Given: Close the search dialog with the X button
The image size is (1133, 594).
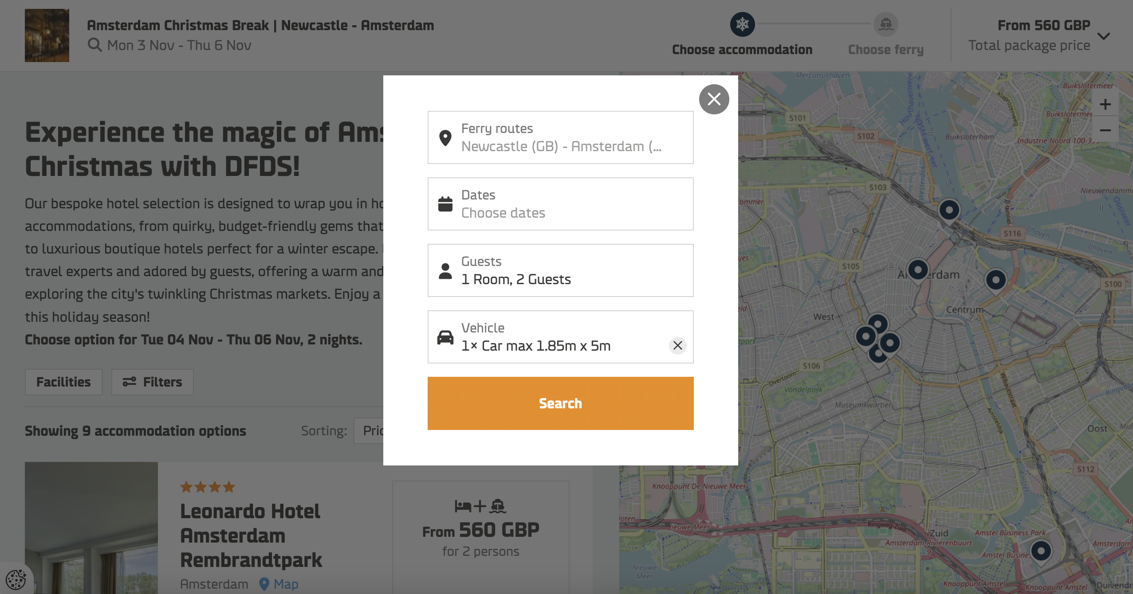Looking at the screenshot, I should tap(714, 99).
